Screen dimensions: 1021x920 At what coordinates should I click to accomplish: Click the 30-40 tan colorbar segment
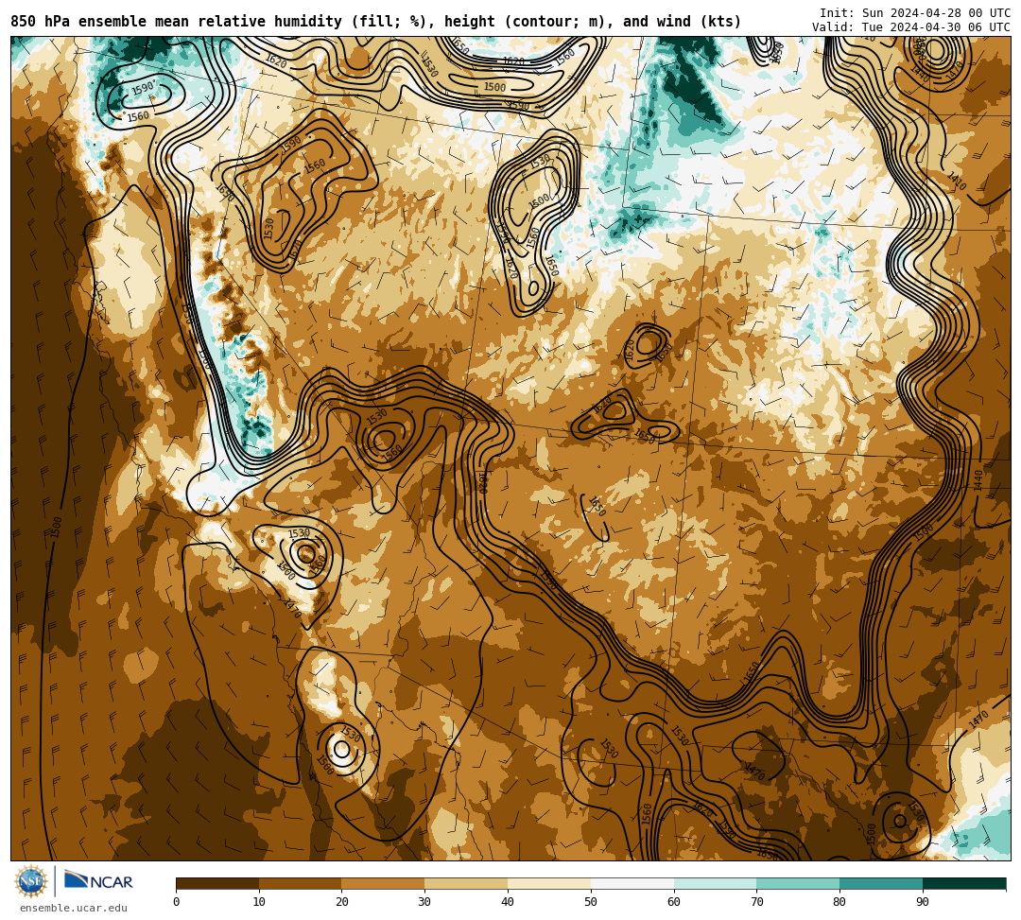(466, 883)
